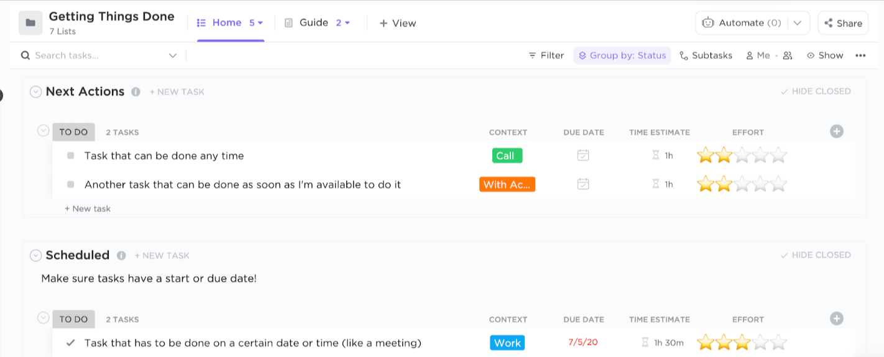Viewport: 884px width, 357px height.
Task: Switch to the Guide tab
Action: click(313, 23)
